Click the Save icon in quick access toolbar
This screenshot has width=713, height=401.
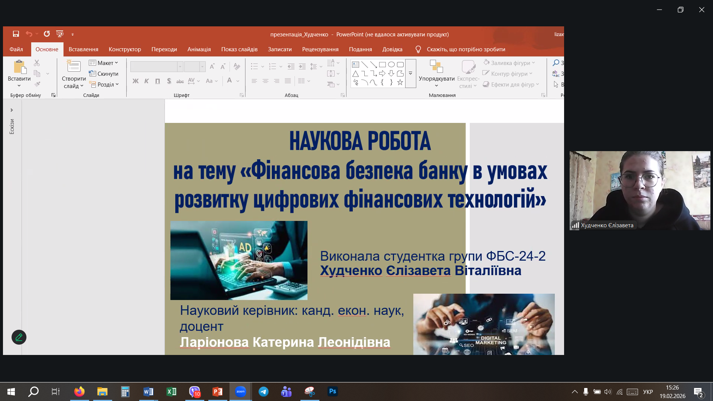coord(16,34)
